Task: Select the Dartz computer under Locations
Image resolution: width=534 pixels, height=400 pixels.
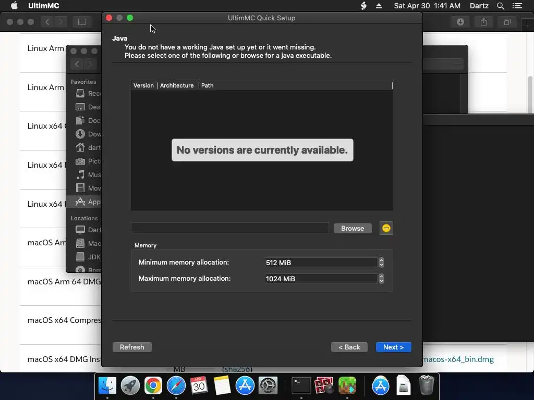Action: click(88, 230)
